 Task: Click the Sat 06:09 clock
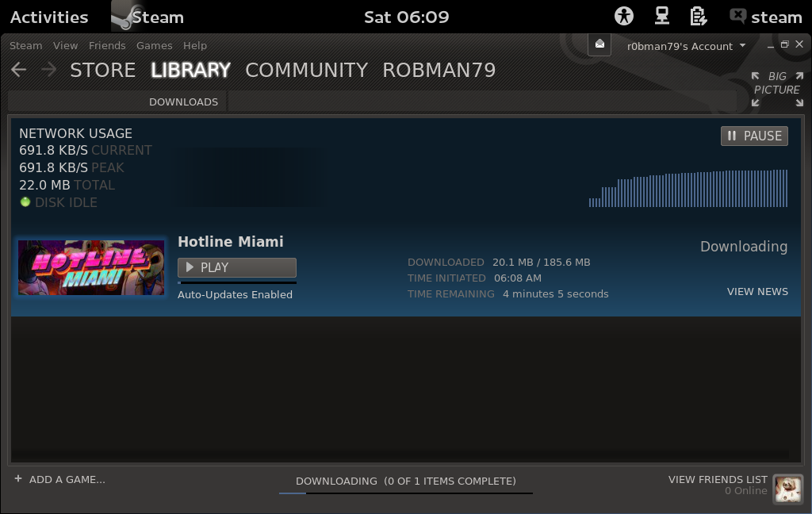click(x=407, y=17)
